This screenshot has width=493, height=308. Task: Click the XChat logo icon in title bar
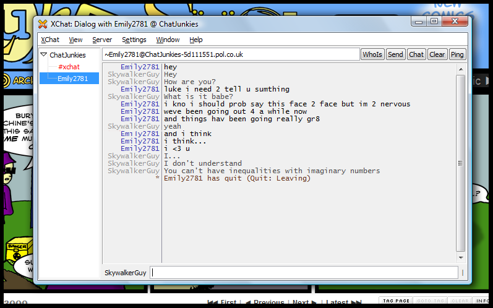coord(42,24)
